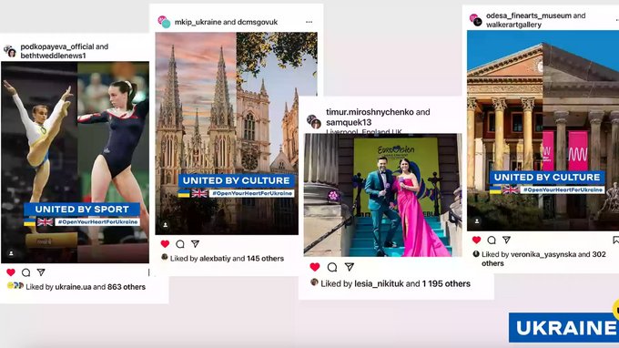Share the mkip_ukraine cathedral post
This screenshot has width=619, height=348.
[x=195, y=244]
